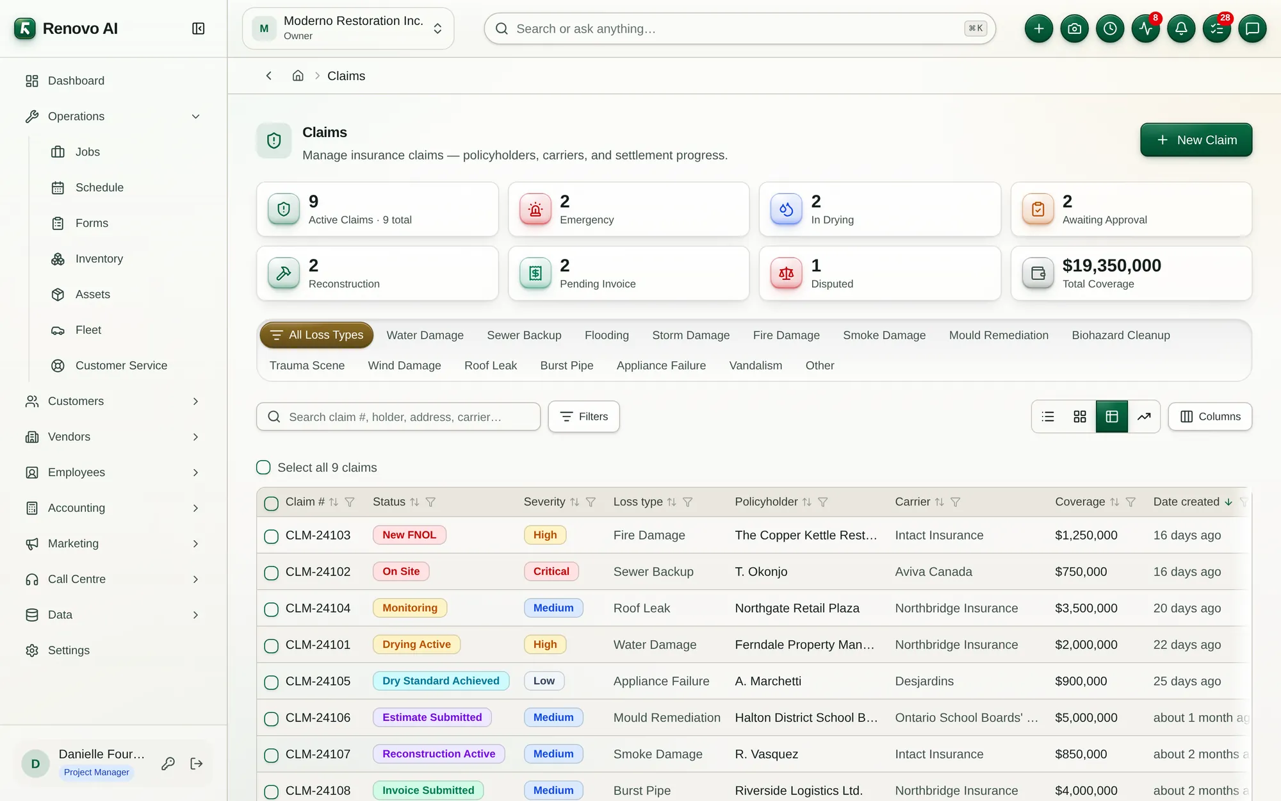The image size is (1281, 801).
Task: Switch to grid card view icon
Action: click(1080, 417)
